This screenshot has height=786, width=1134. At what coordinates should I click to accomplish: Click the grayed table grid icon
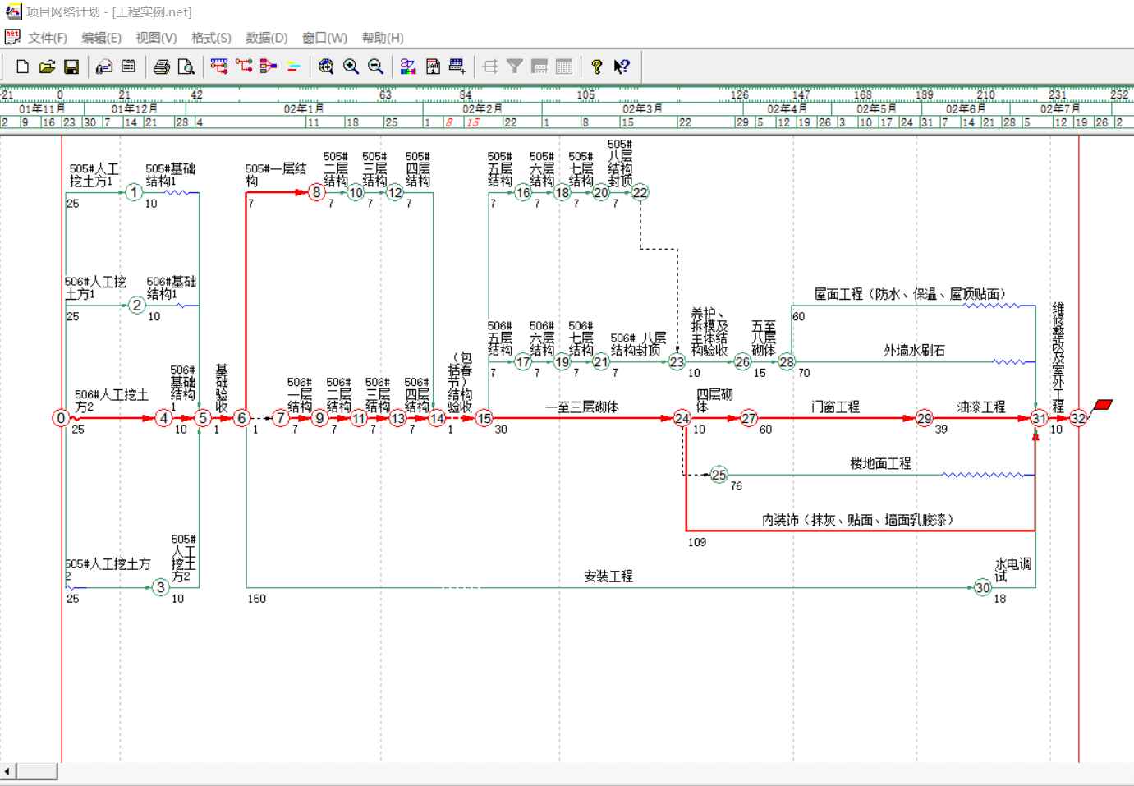point(564,67)
